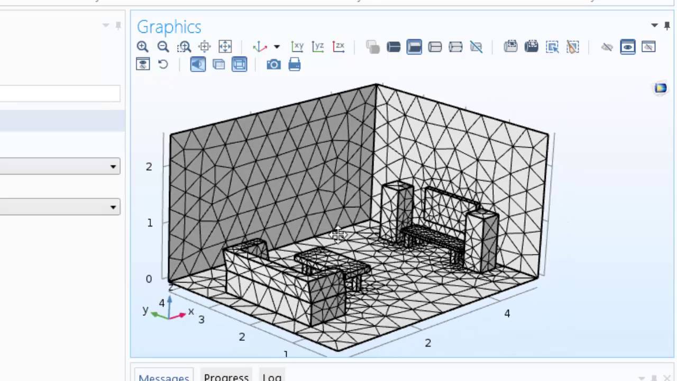Click the crossed-out eye Hide icon
This screenshot has width=677, height=381.
point(607,47)
